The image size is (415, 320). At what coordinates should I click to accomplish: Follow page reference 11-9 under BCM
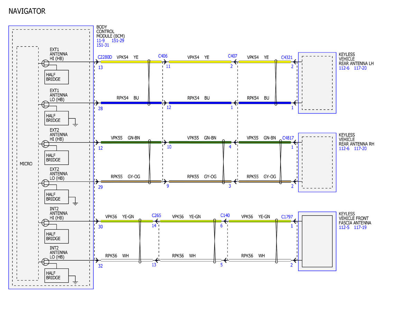click(101, 40)
